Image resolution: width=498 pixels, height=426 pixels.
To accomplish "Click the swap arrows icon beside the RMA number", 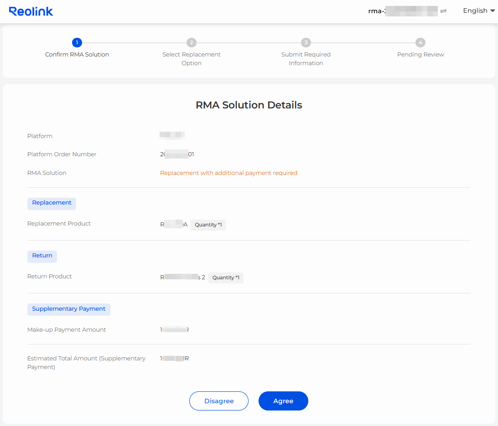I will (443, 11).
